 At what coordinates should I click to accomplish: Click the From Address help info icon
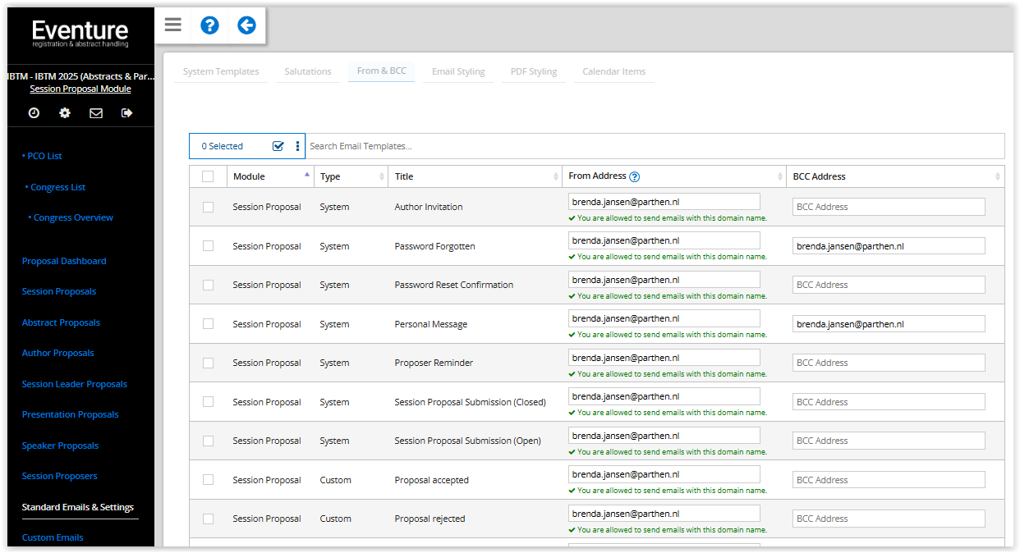pos(634,176)
